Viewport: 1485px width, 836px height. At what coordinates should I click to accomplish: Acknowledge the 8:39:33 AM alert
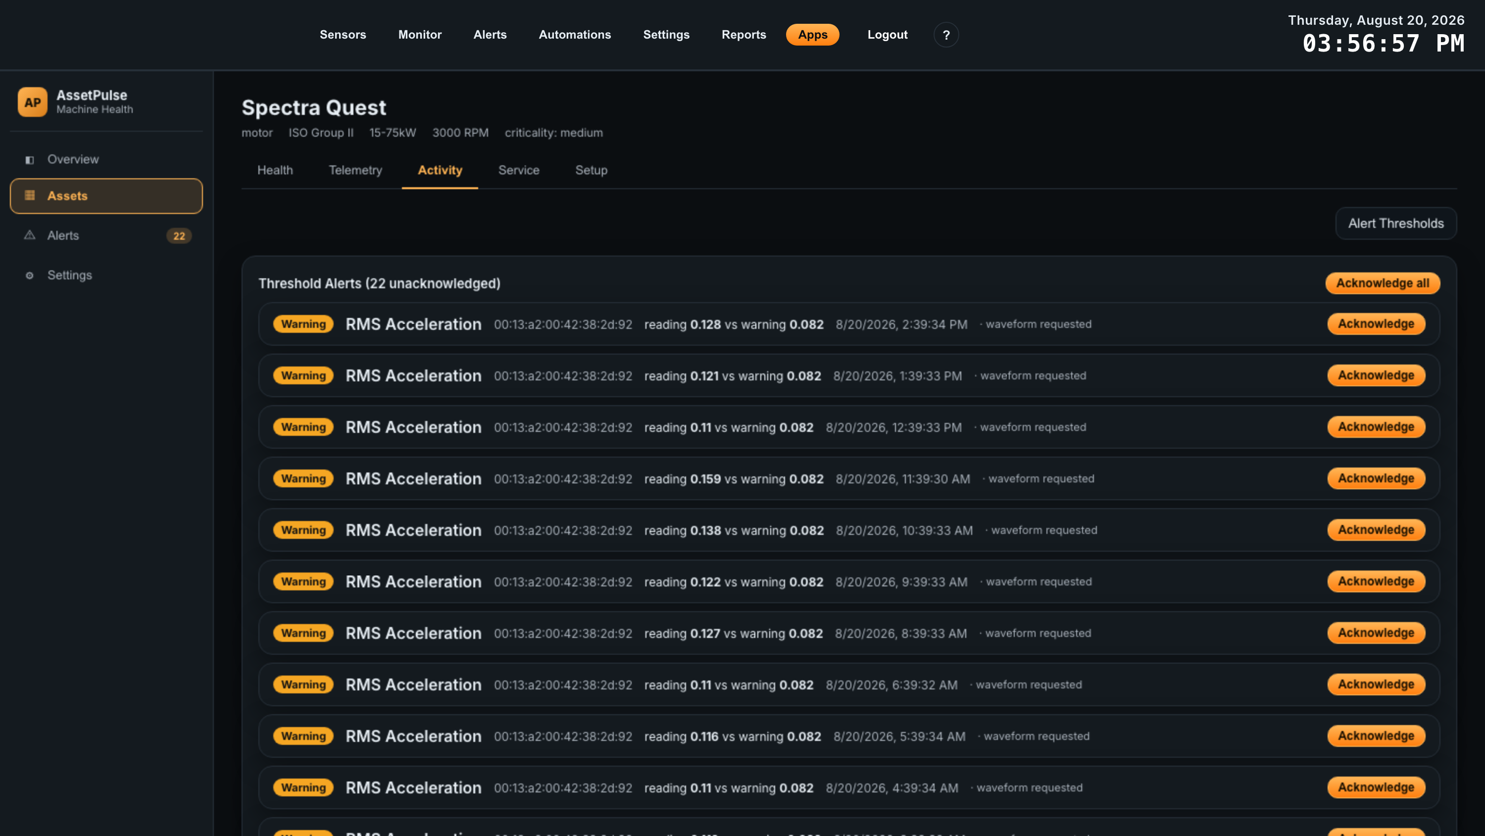pos(1376,633)
